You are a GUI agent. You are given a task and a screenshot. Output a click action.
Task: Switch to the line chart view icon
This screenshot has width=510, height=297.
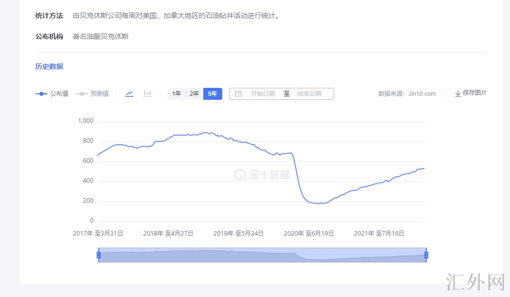tap(129, 93)
